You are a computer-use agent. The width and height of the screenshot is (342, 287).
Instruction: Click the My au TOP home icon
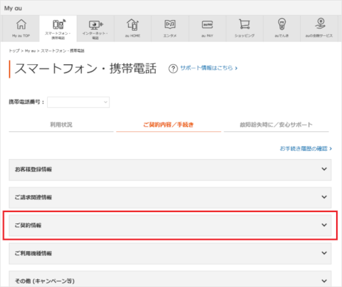(x=21, y=25)
